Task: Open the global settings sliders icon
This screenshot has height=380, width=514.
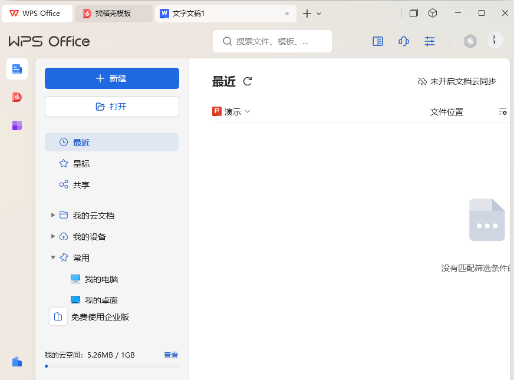Action: coord(430,41)
